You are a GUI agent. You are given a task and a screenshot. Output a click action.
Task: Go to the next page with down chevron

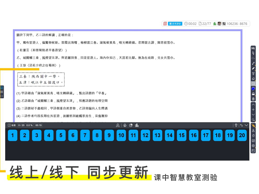click(x=253, y=115)
